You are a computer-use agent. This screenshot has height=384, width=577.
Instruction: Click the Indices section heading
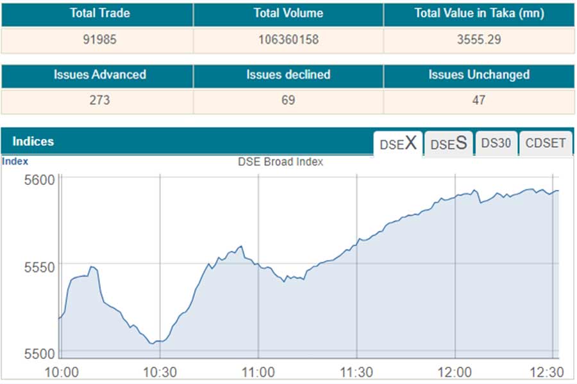(33, 141)
